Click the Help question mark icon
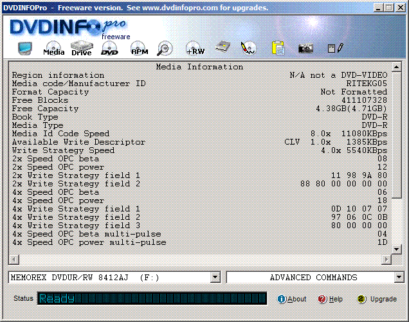Viewport: 409px width, 322px height. [x=322, y=299]
